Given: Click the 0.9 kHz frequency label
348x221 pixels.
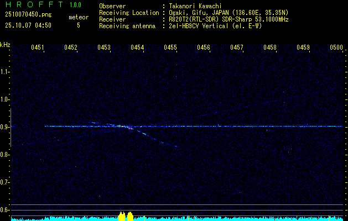Looking at the screenshot, I should pos(5,127).
